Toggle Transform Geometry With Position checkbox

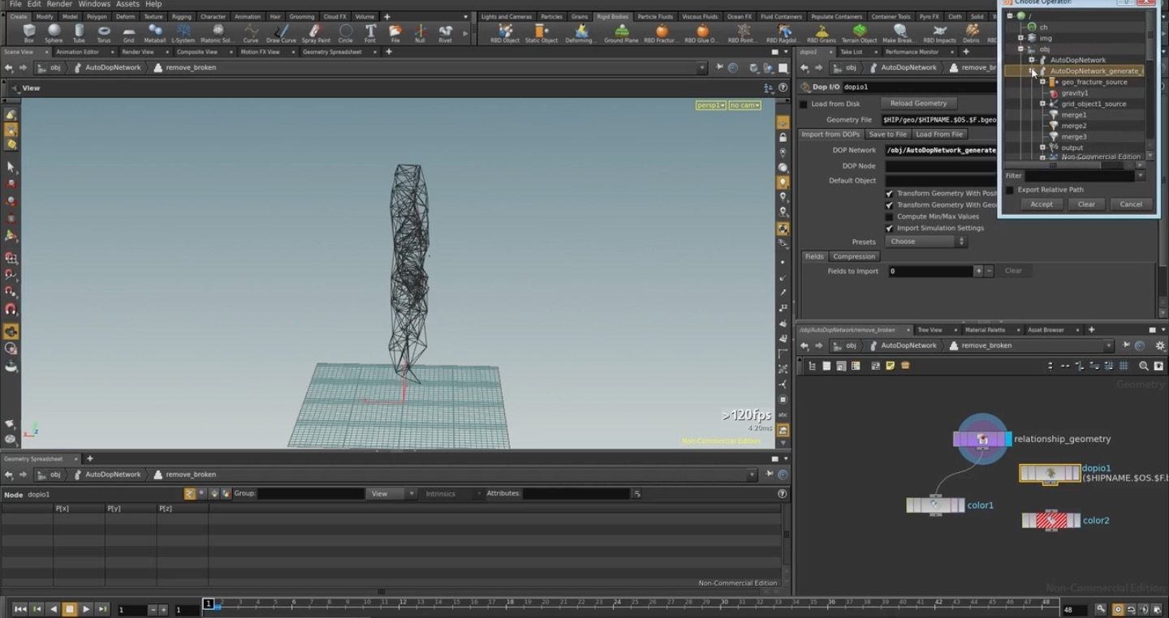(889, 194)
